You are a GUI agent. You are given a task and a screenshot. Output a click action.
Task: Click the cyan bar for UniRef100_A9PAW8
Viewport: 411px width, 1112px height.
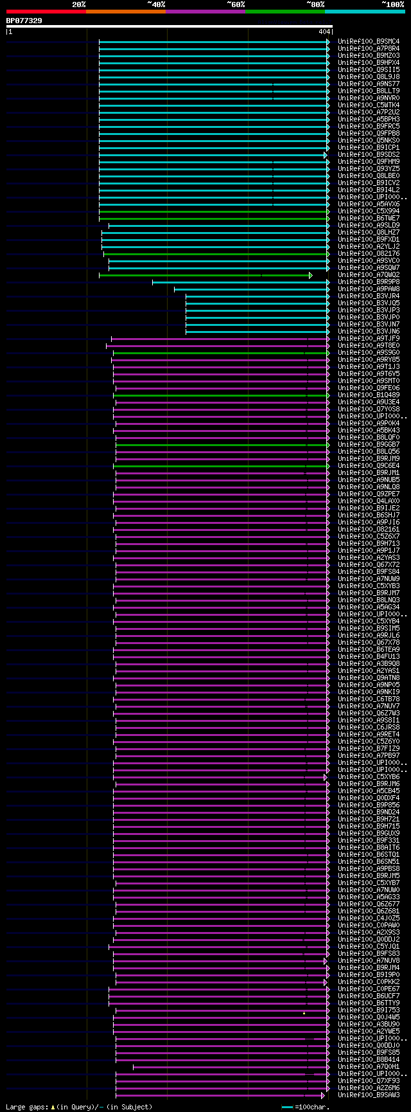tap(252, 289)
